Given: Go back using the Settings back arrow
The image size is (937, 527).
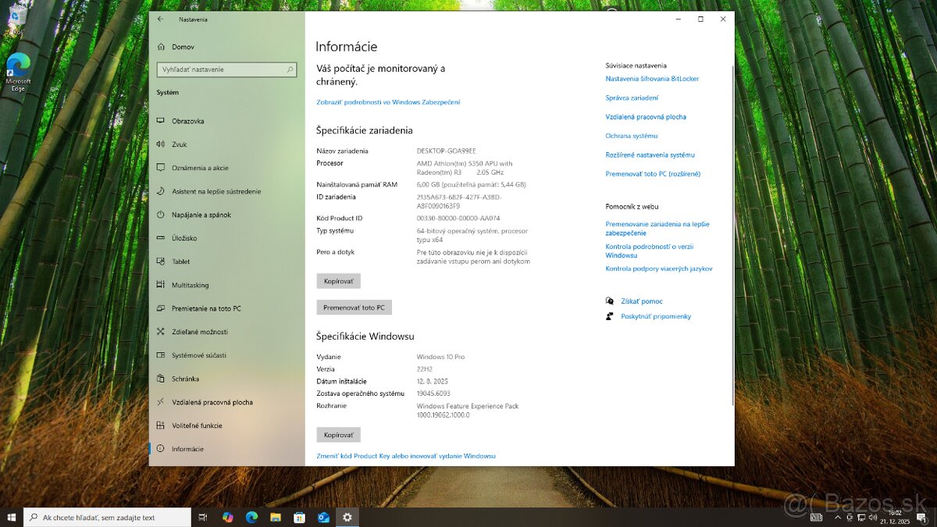Looking at the screenshot, I should click(161, 19).
